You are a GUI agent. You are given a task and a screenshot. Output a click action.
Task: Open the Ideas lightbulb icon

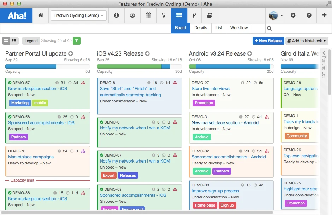164,15
